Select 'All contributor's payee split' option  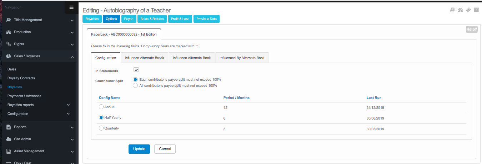tap(135, 85)
